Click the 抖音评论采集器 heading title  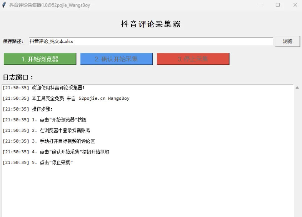click(151, 24)
